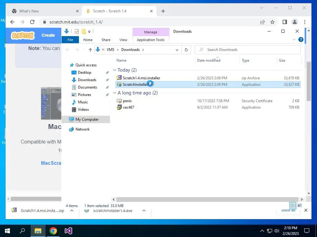Open Downloads in the navigation pane
This screenshot has height=237, width=317.
[87, 80]
